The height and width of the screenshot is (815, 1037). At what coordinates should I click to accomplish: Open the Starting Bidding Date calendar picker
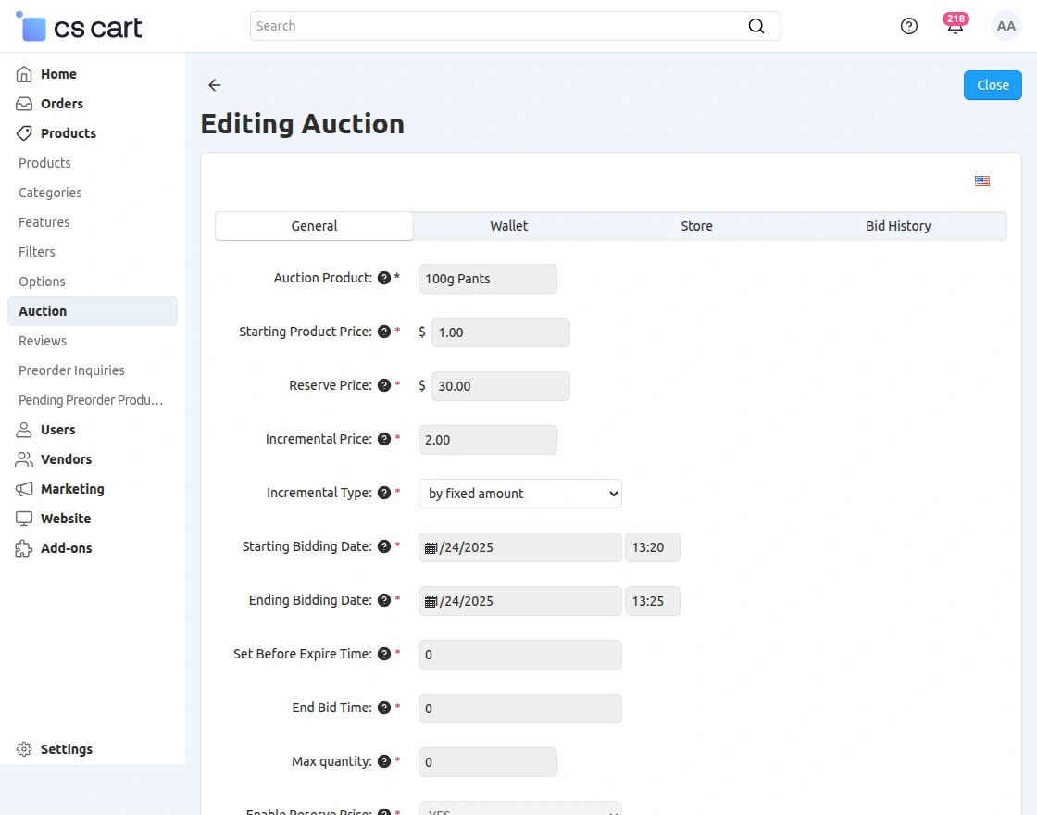[x=429, y=546]
